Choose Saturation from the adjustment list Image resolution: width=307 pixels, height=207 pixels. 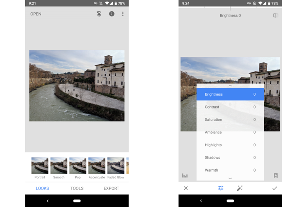click(230, 120)
